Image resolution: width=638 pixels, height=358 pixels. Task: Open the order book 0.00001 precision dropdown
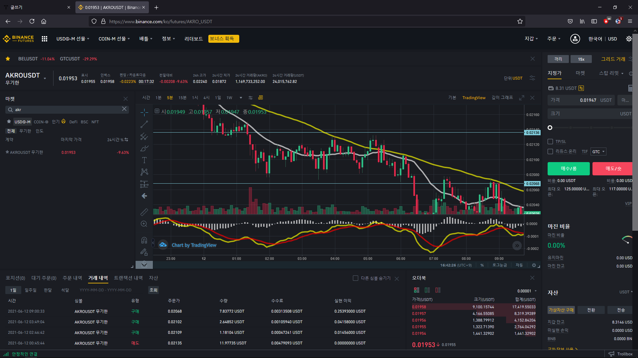click(x=527, y=291)
